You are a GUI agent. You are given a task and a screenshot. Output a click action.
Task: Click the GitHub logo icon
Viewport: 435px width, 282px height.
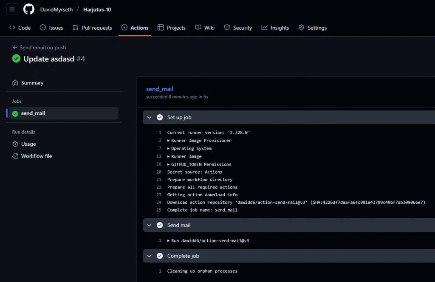tap(29, 9)
